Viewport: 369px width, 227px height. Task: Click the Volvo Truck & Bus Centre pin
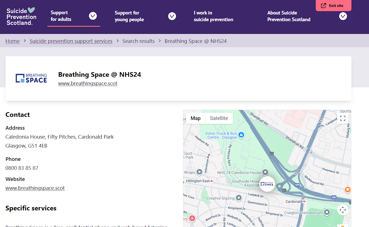[241, 135]
